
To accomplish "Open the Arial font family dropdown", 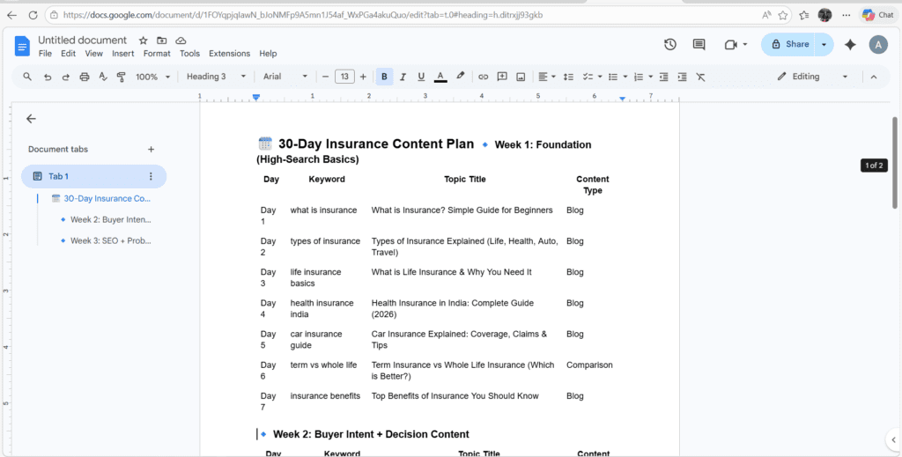I will tap(285, 77).
